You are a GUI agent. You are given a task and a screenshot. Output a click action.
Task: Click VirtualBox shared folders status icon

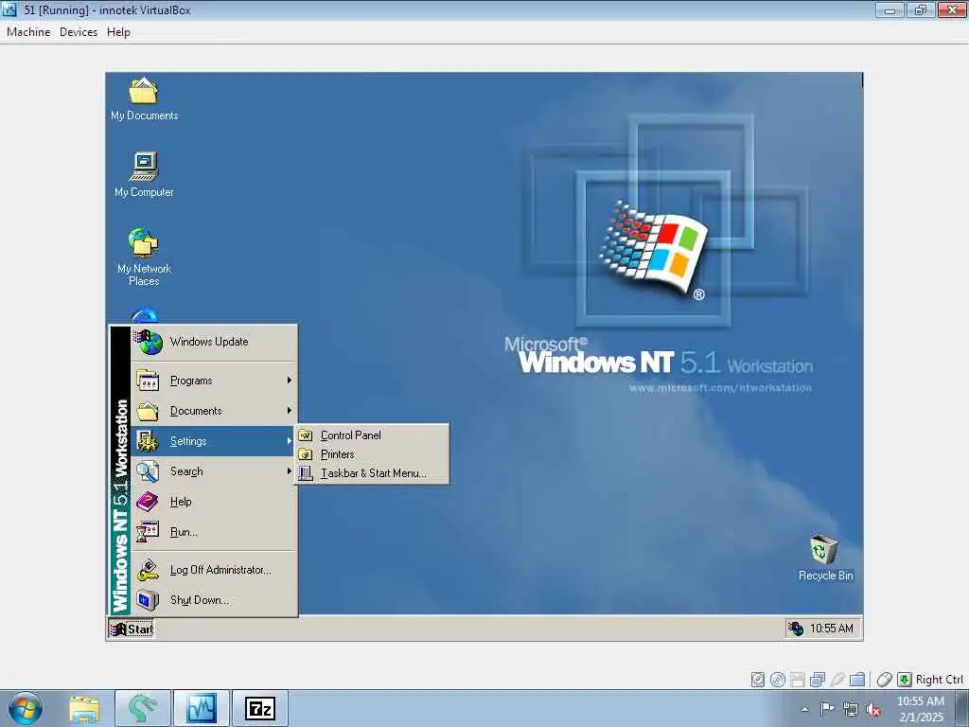pyautogui.click(x=856, y=680)
